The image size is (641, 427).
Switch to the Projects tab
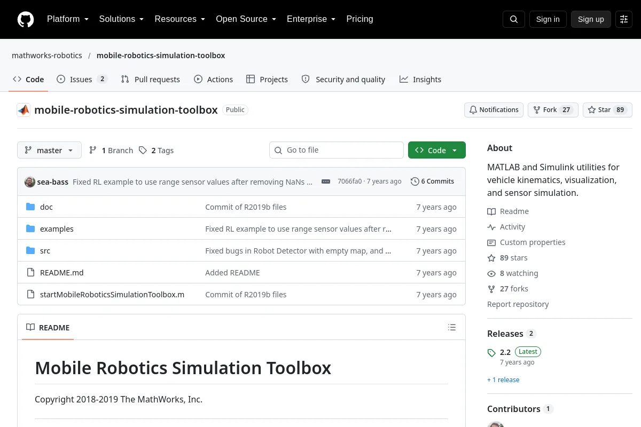click(x=267, y=80)
